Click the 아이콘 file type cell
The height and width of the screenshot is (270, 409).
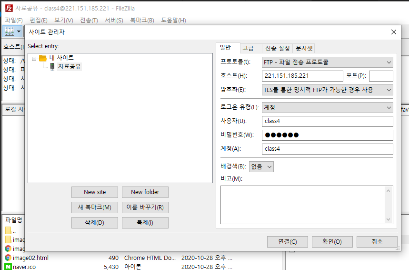click(x=133, y=267)
